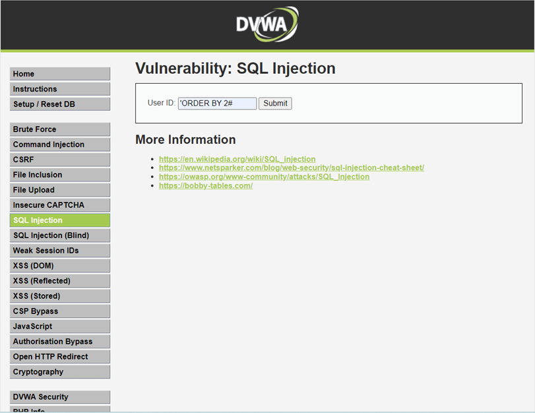Open the Instructions page
Viewport: 535px width, 413px height.
click(x=60, y=89)
